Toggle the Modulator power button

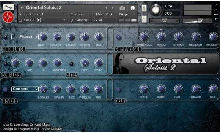(6, 37)
